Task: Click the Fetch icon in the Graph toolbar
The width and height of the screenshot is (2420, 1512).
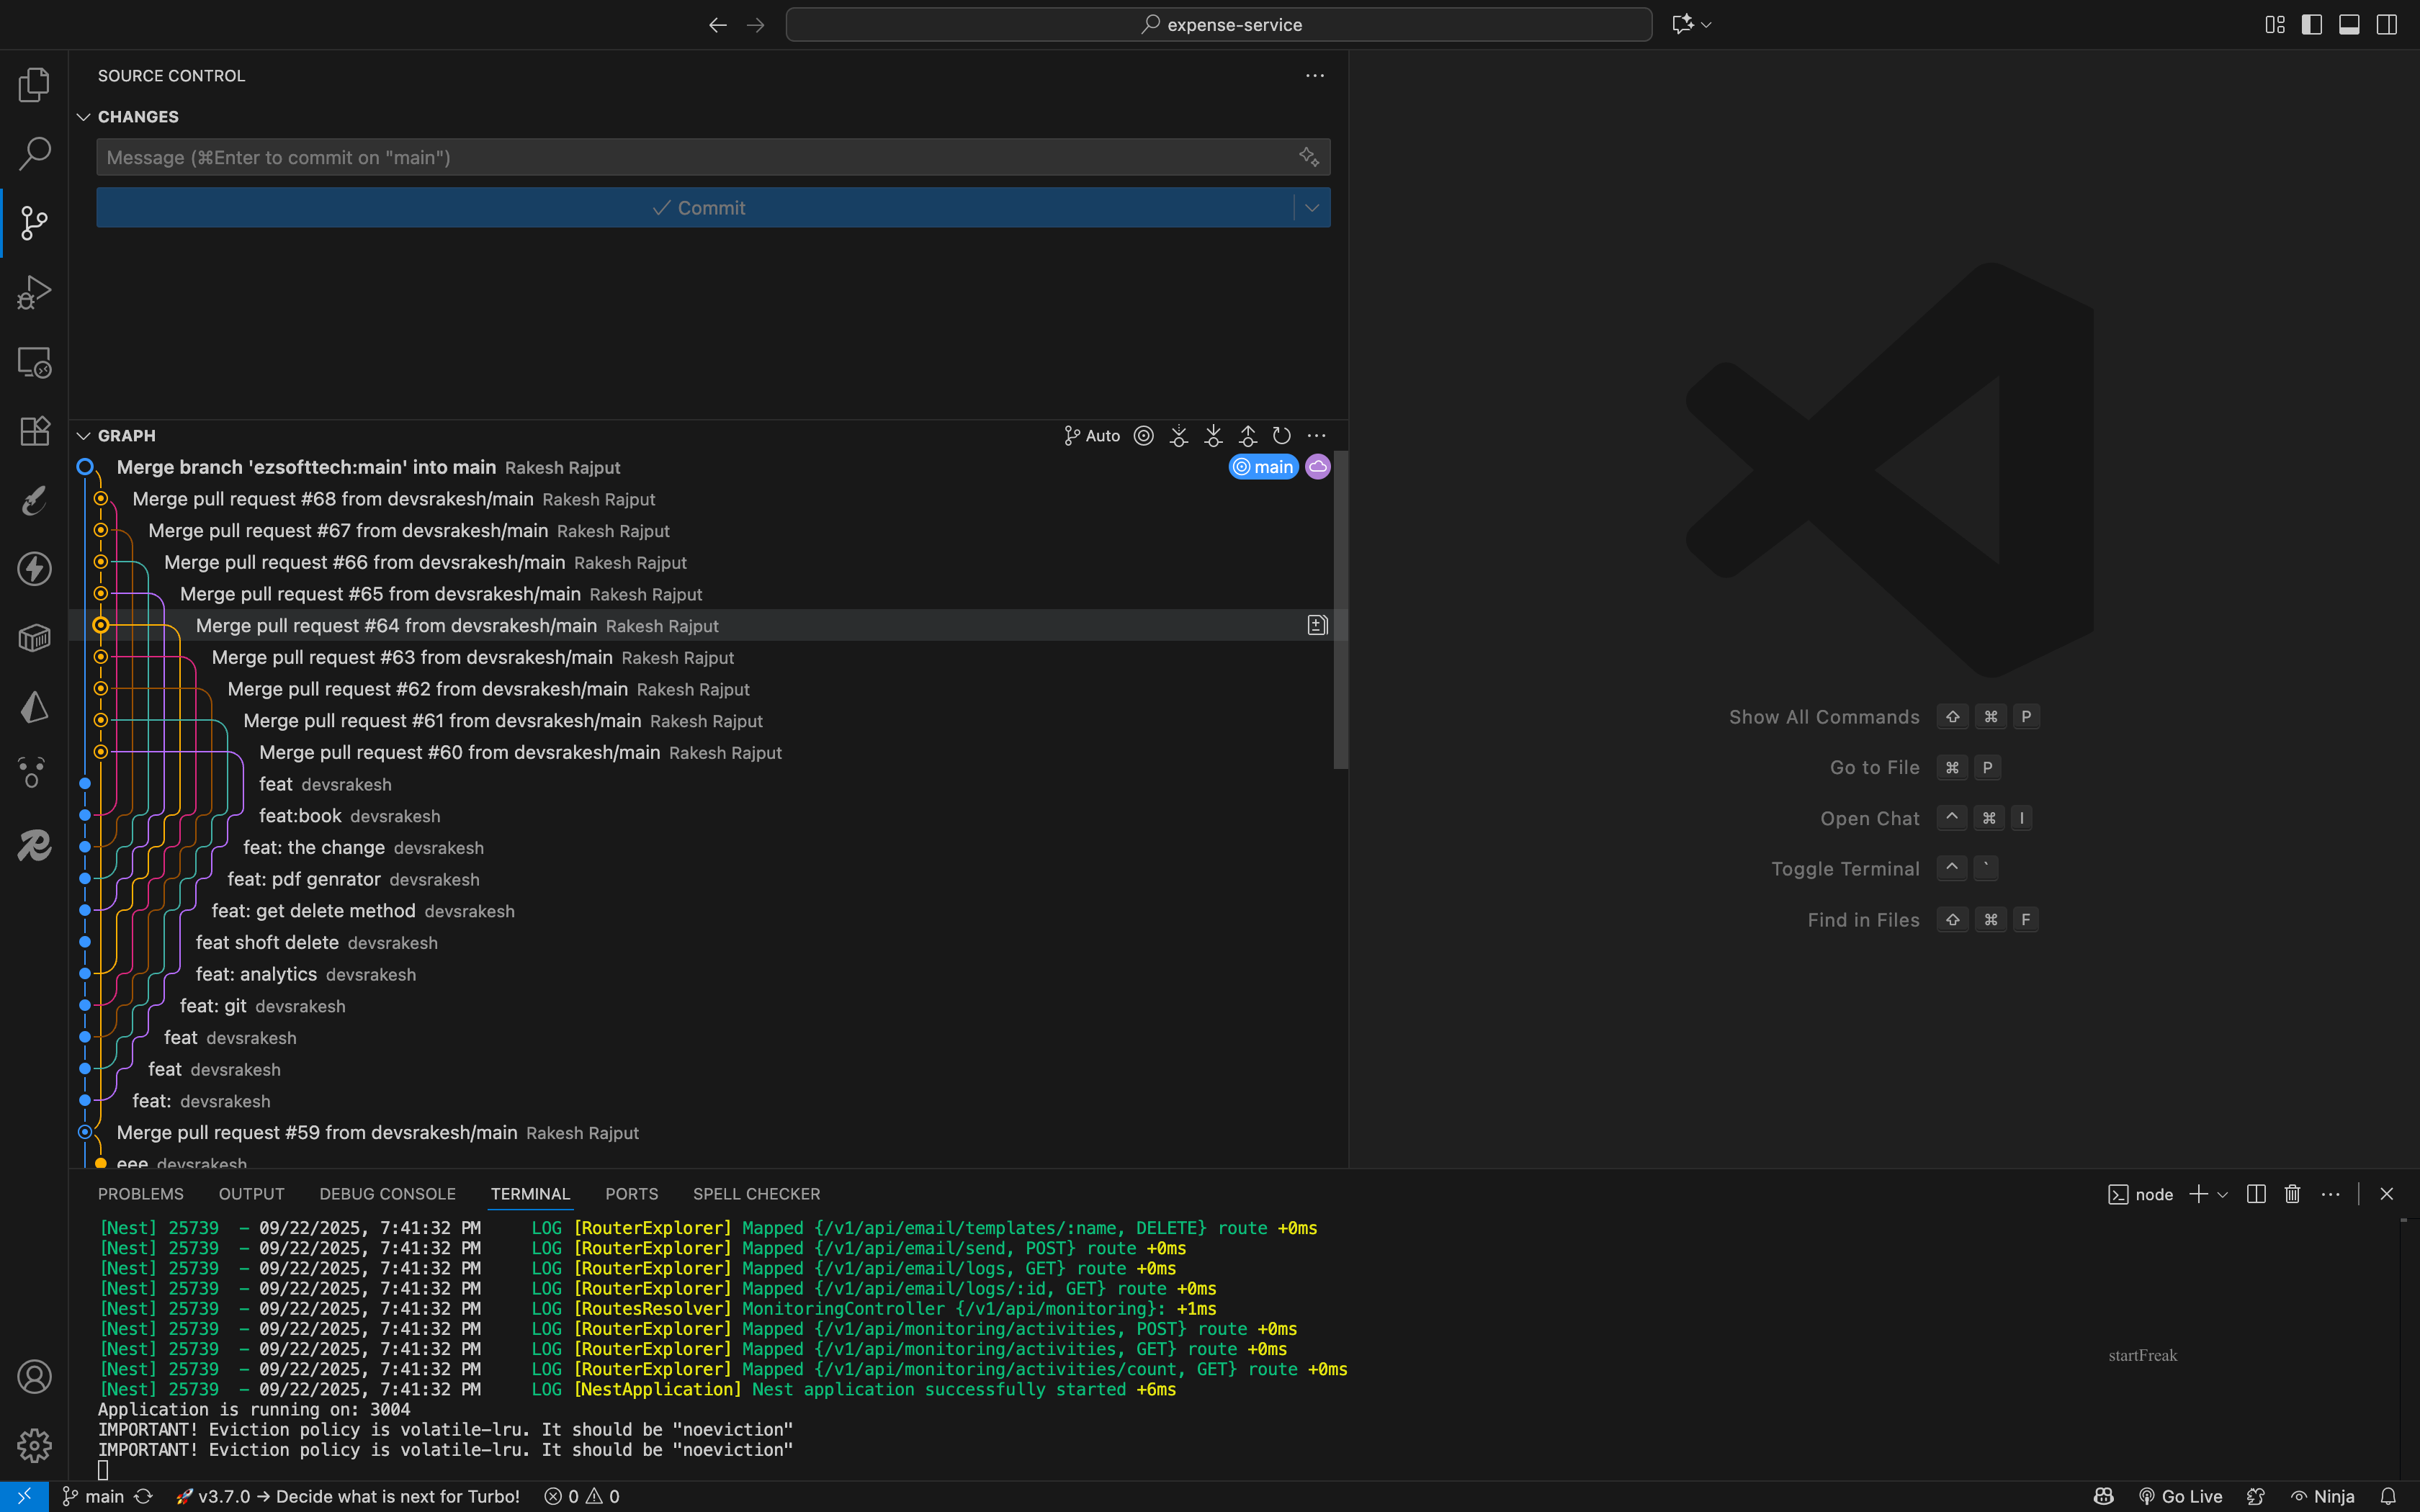Action: [1179, 436]
